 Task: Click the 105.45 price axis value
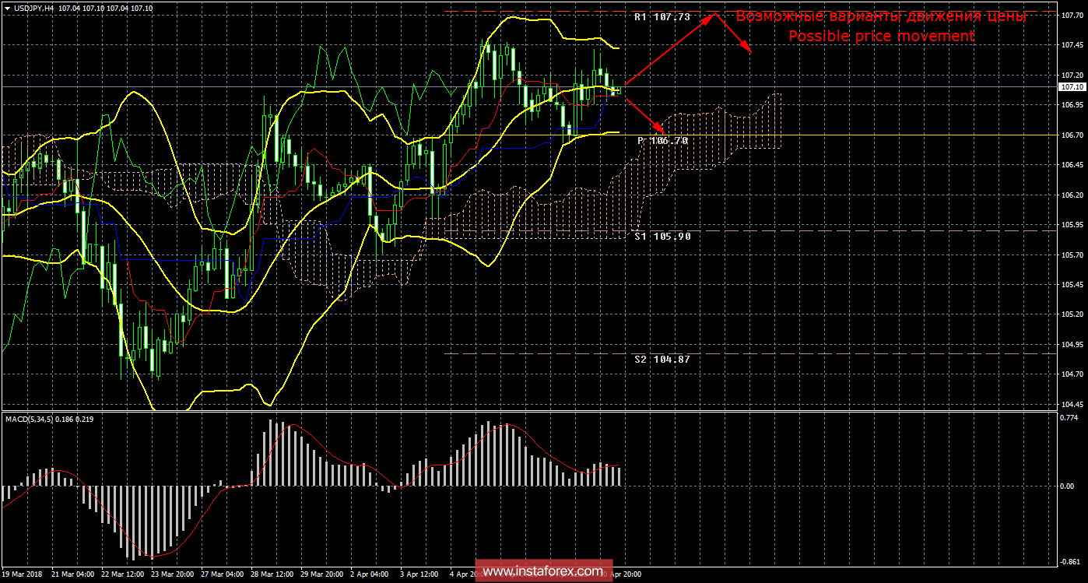tap(1071, 285)
